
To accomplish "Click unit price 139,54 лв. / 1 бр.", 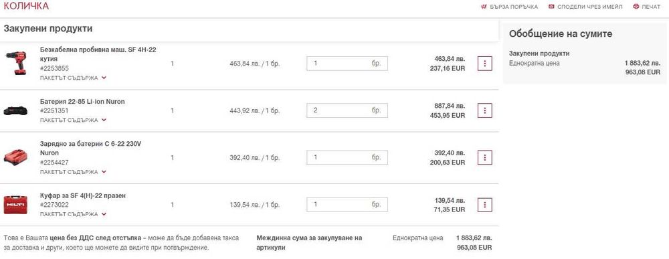I will click(x=255, y=205).
